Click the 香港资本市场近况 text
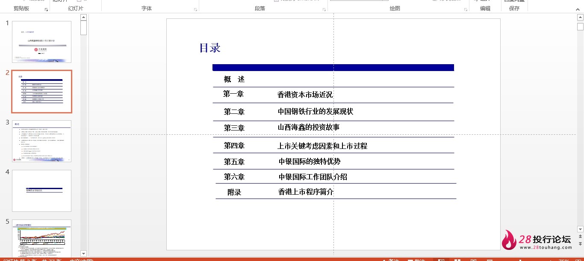This screenshot has width=584, height=261. pos(305,95)
